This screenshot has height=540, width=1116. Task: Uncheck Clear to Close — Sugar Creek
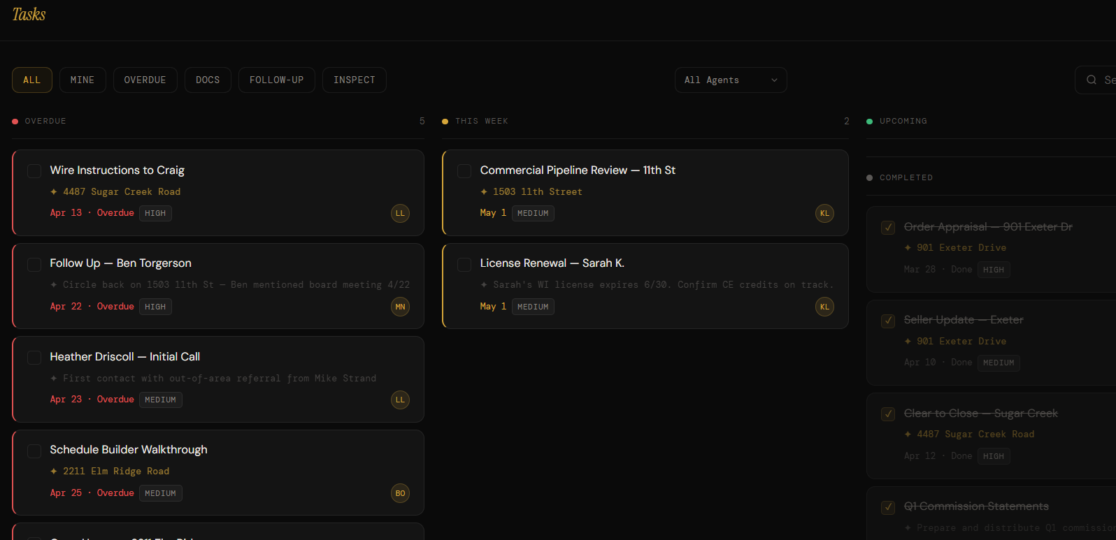pyautogui.click(x=888, y=414)
